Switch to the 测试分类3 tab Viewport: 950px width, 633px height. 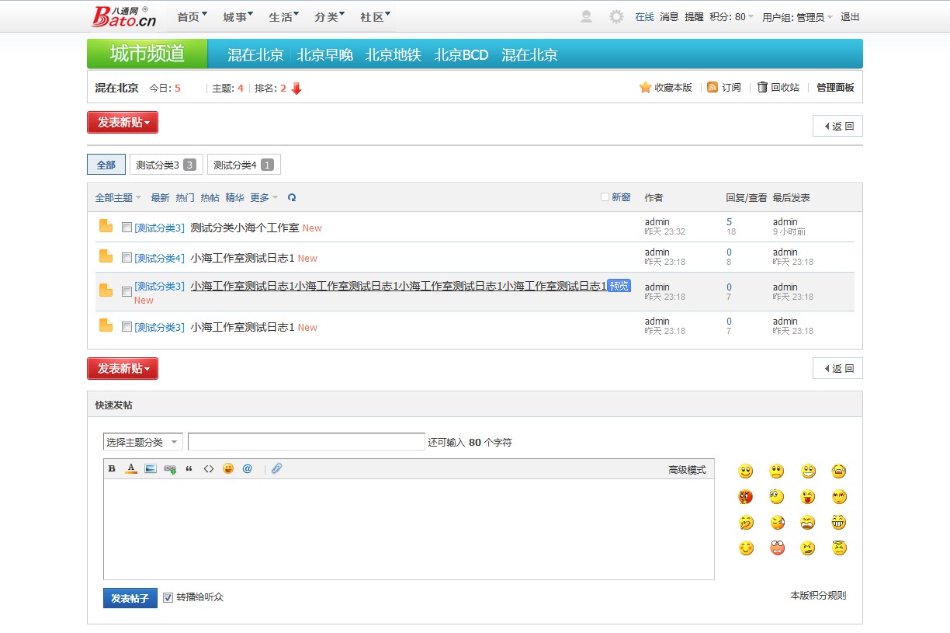point(165,165)
